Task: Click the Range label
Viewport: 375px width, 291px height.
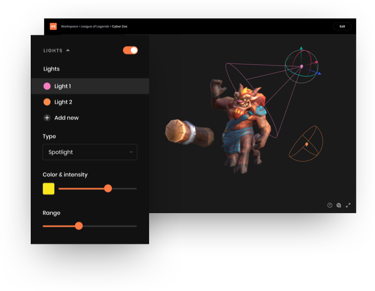Action: pos(51,213)
